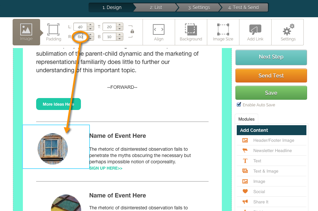Image resolution: width=318 pixels, height=211 pixels.
Task: Open the Padding options
Action: click(53, 32)
